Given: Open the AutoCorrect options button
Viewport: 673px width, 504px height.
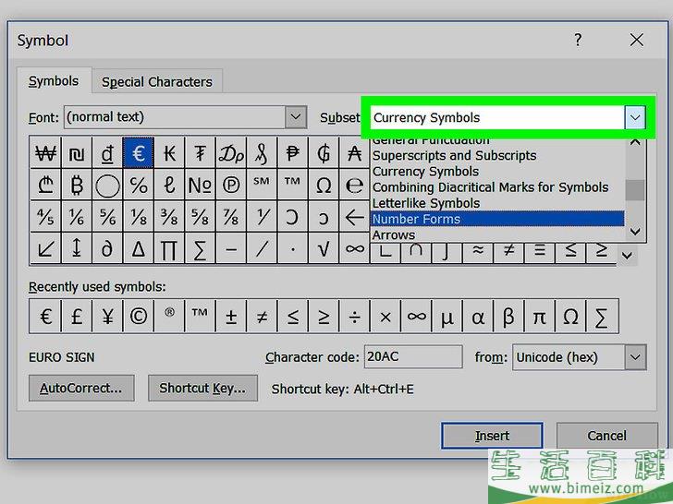Looking at the screenshot, I should 81,389.
